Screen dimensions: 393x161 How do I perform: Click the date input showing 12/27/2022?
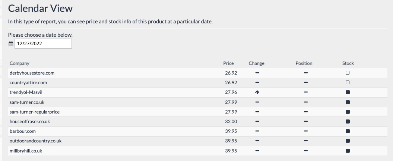pyautogui.click(x=43, y=44)
